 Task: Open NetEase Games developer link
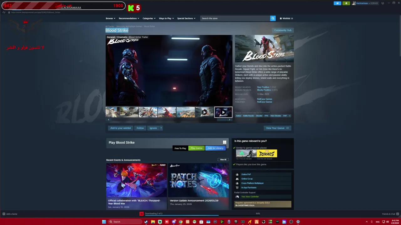(264, 99)
